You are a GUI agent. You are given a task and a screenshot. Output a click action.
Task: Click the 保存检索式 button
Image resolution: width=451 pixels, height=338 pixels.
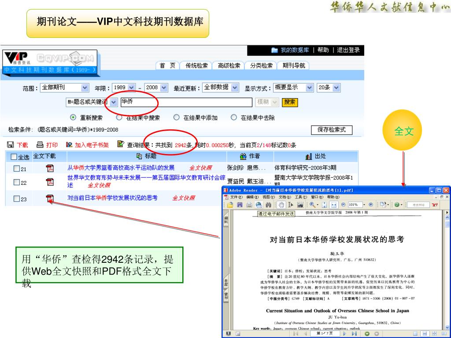[x=331, y=130]
